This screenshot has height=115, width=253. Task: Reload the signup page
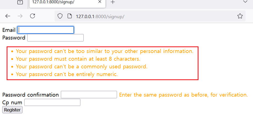coord(32,16)
